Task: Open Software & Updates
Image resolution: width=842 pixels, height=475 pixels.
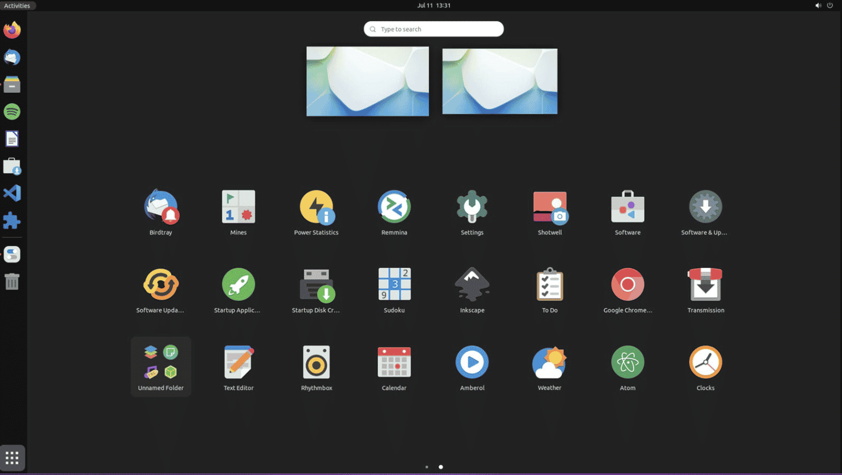Action: [x=705, y=213]
